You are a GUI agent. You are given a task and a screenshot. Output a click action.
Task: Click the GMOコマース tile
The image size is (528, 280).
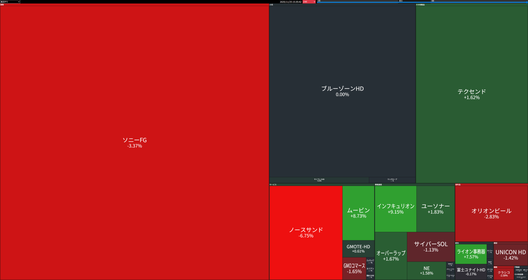click(x=354, y=268)
